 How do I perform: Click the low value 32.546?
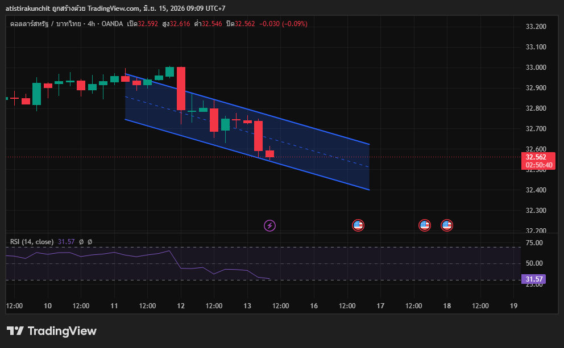pyautogui.click(x=212, y=24)
